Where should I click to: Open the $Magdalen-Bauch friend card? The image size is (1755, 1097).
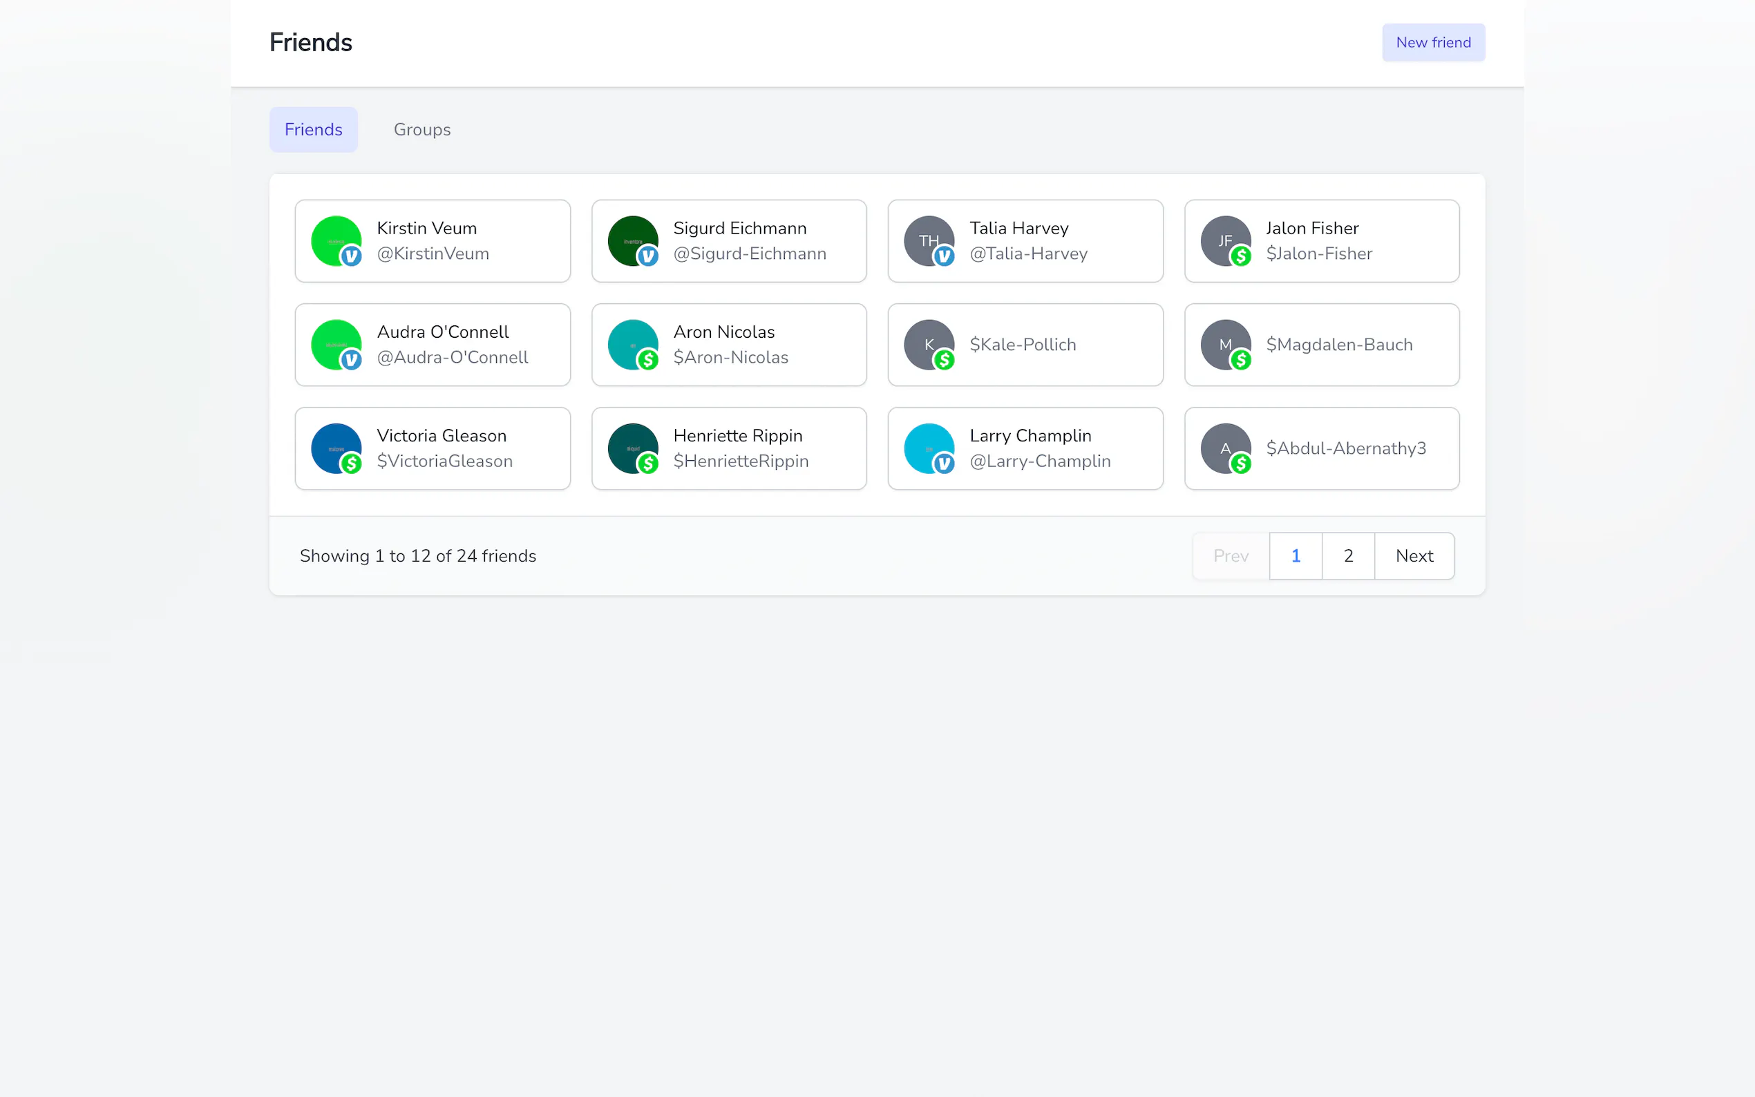tap(1338, 345)
